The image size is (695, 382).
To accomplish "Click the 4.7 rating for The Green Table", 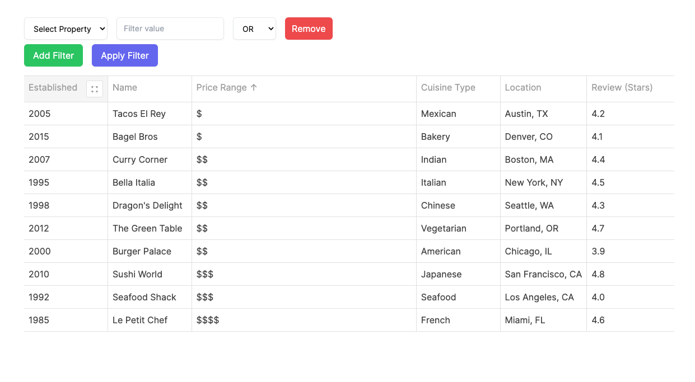I will tap(598, 228).
